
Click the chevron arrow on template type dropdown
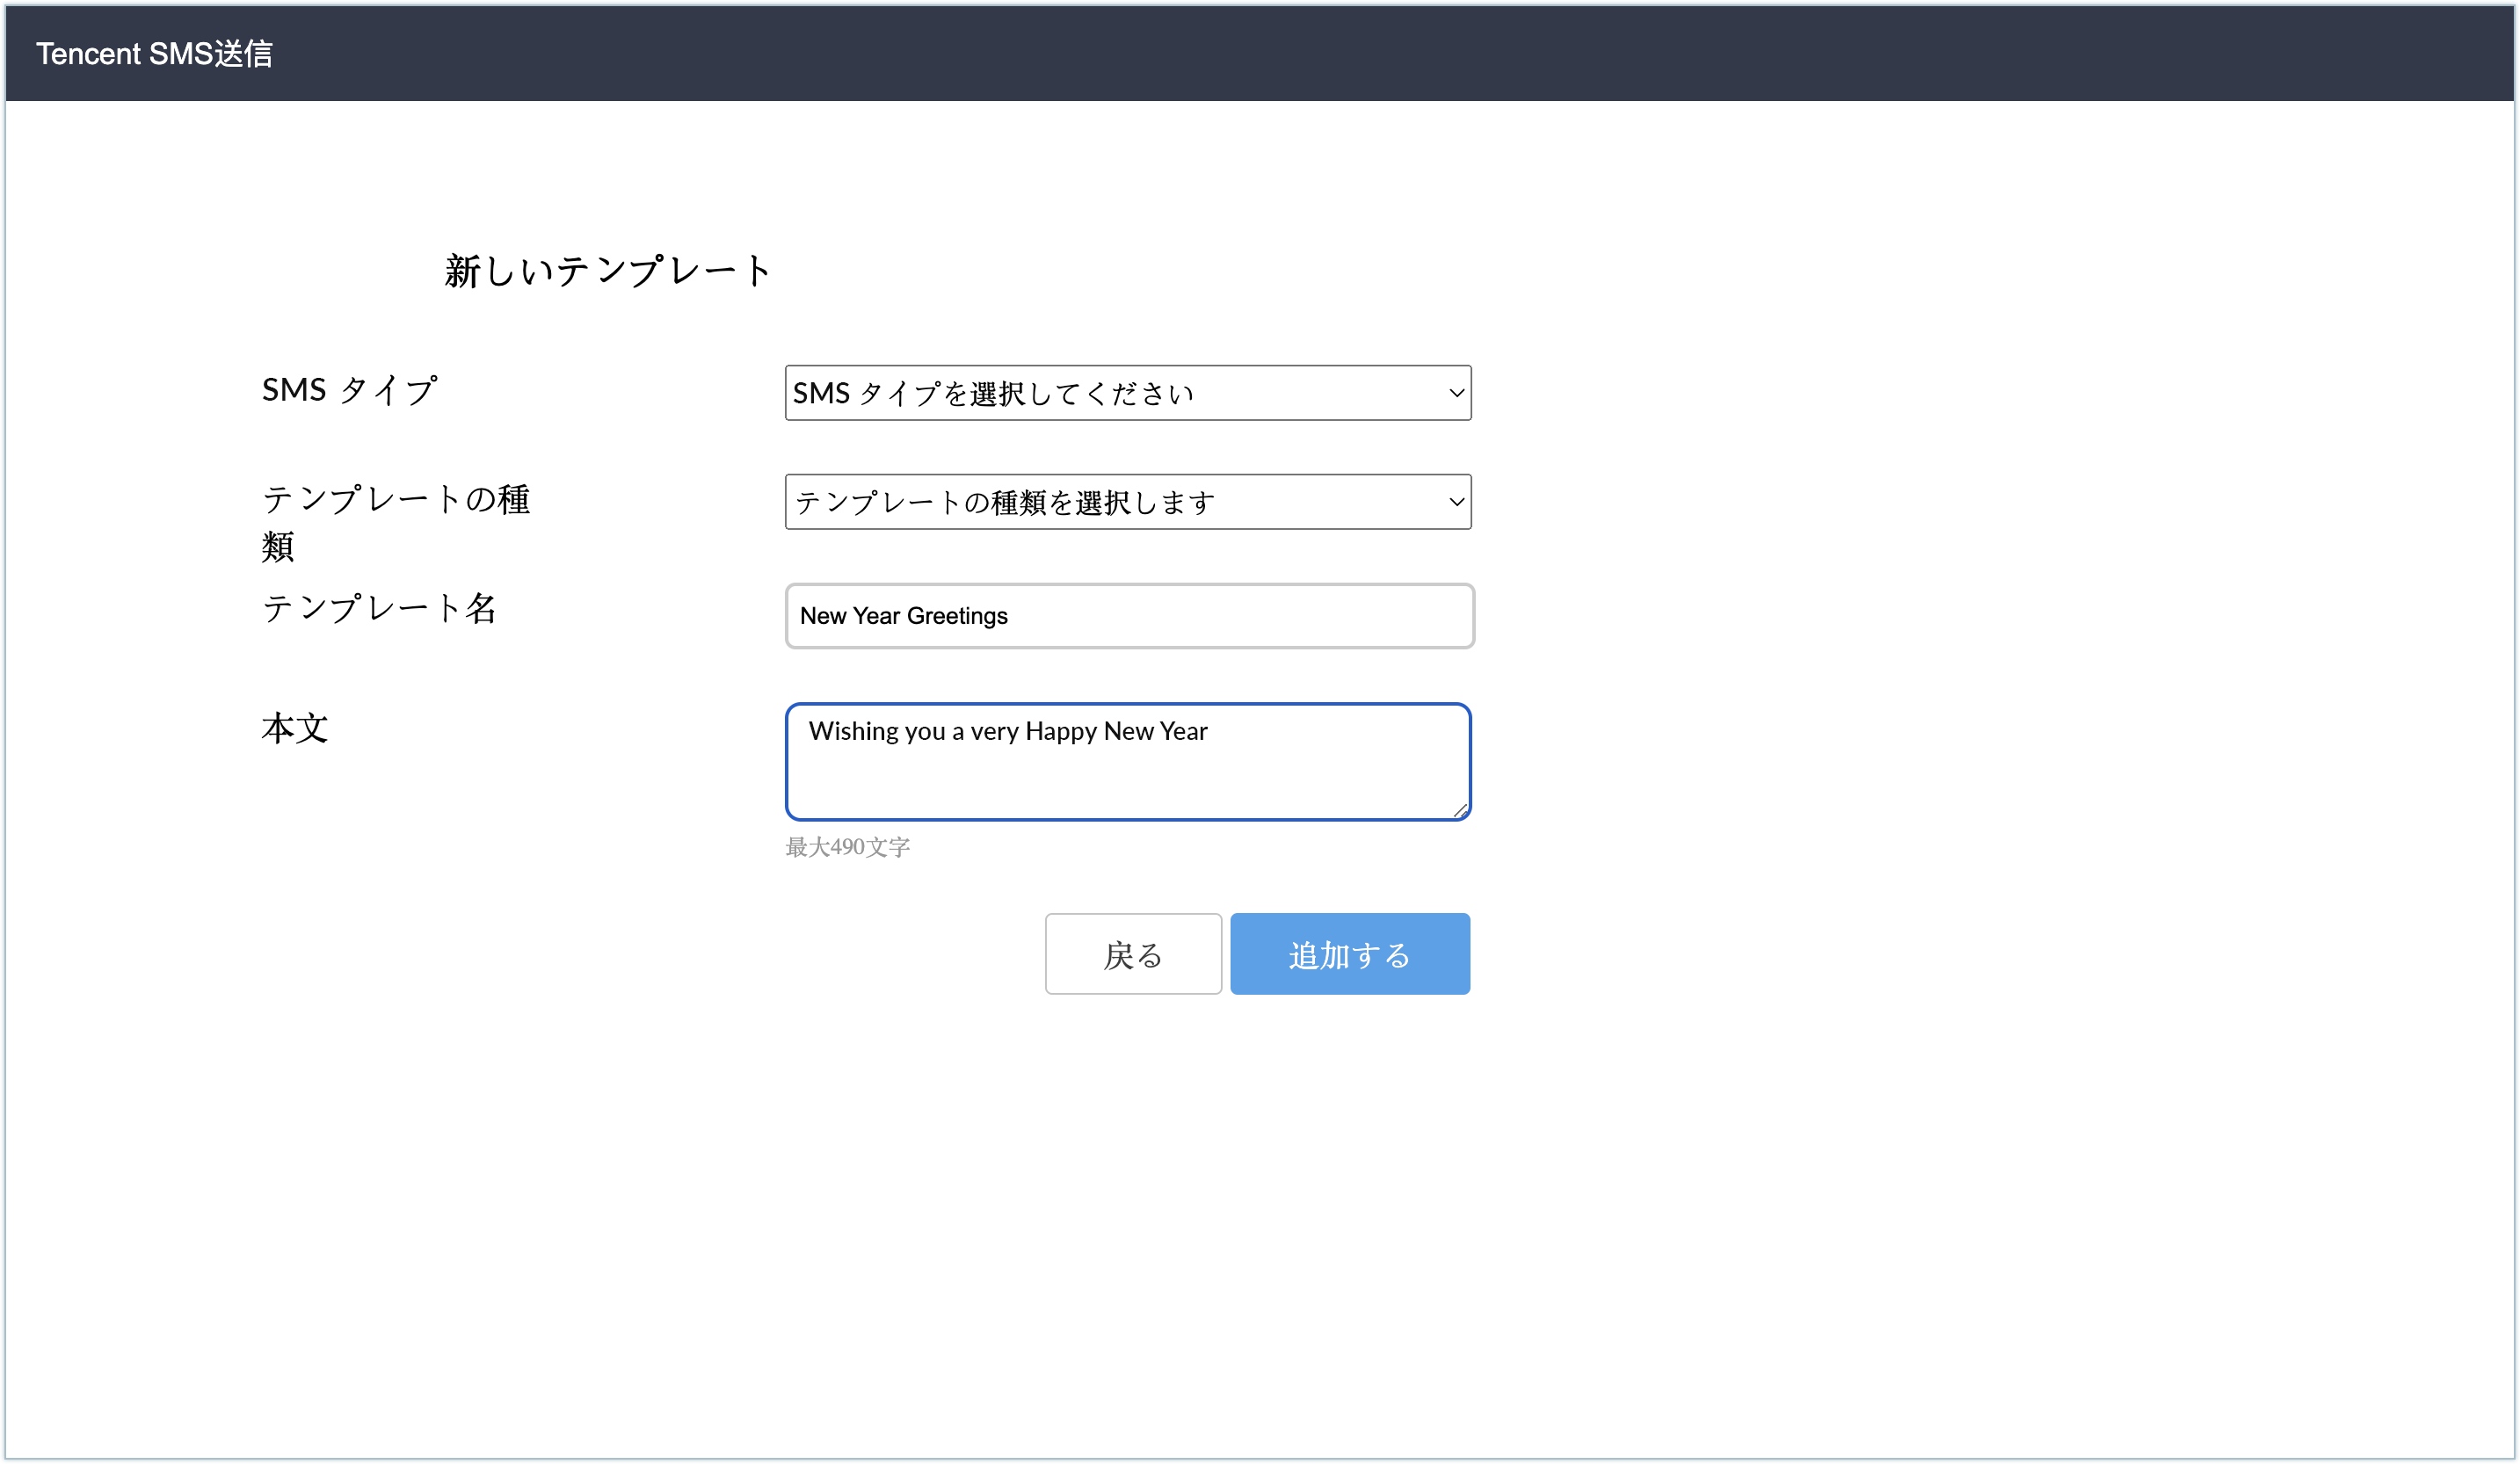click(x=1456, y=502)
